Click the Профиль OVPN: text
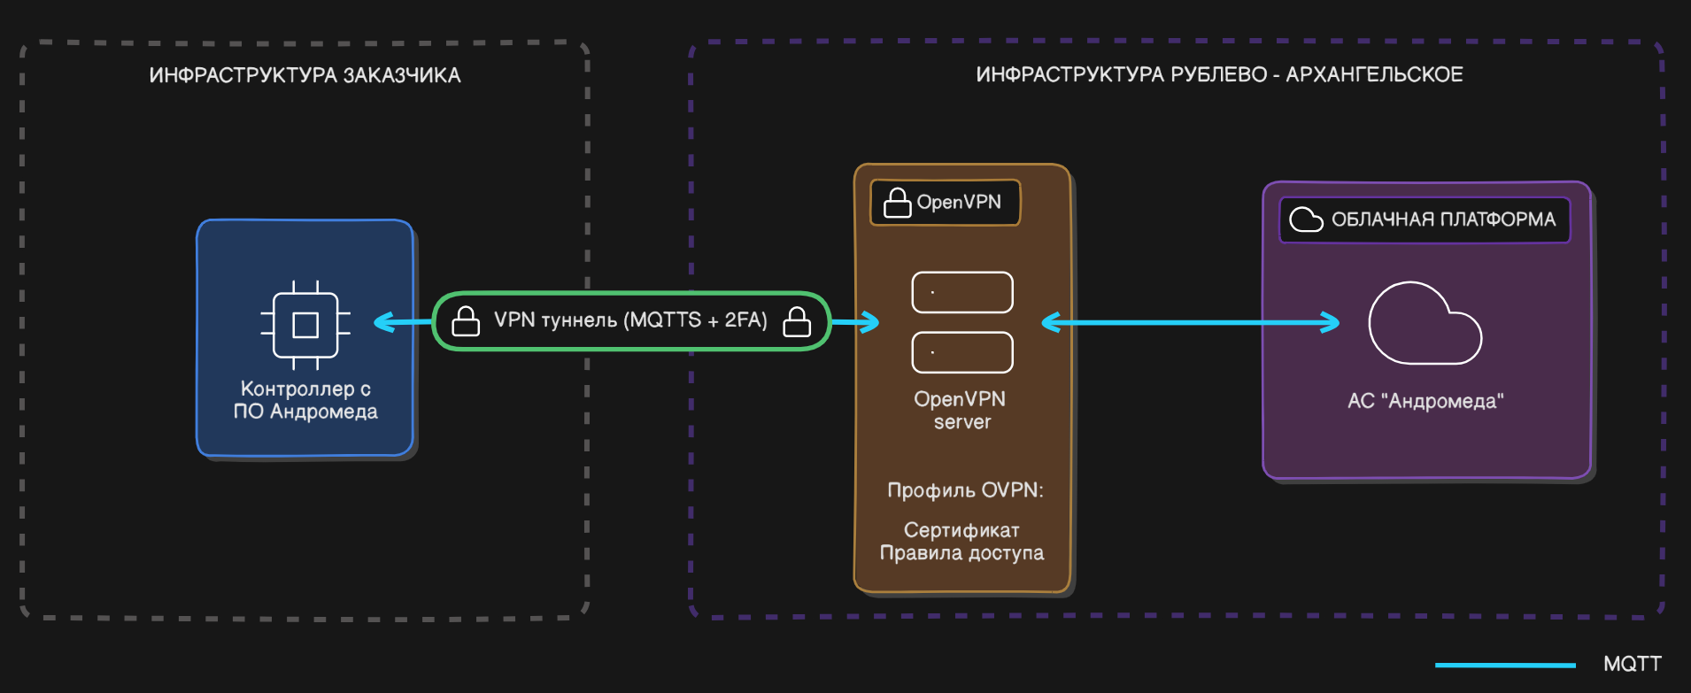This screenshot has height=693, width=1691. pos(965,490)
